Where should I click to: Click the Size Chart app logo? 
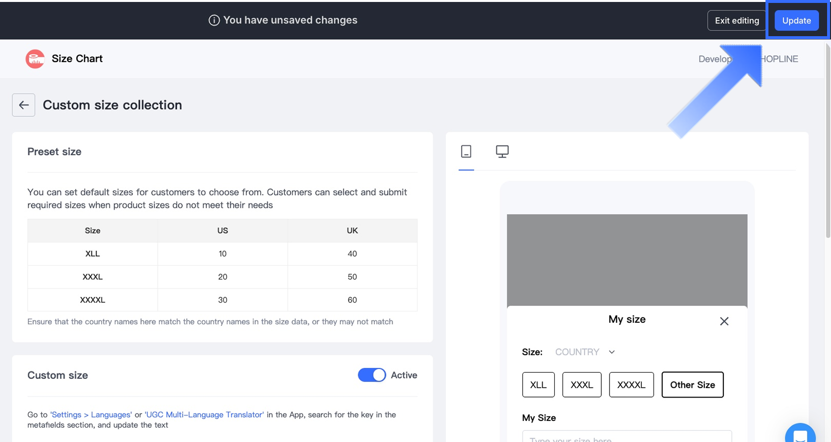(35, 59)
